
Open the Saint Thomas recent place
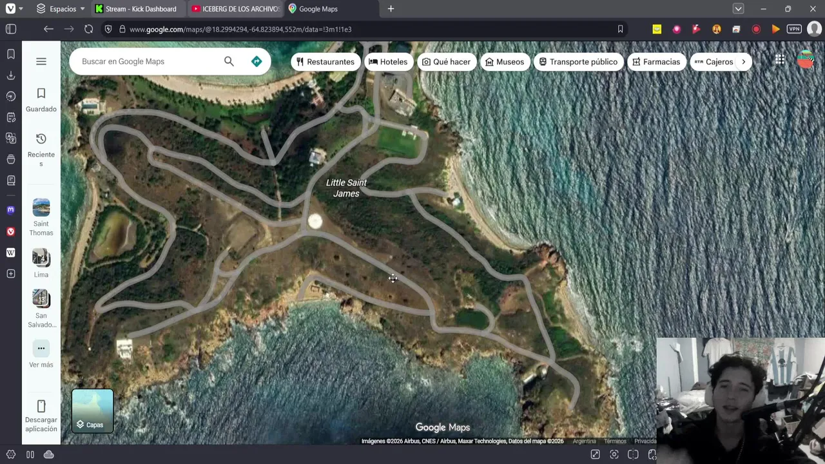click(x=41, y=218)
